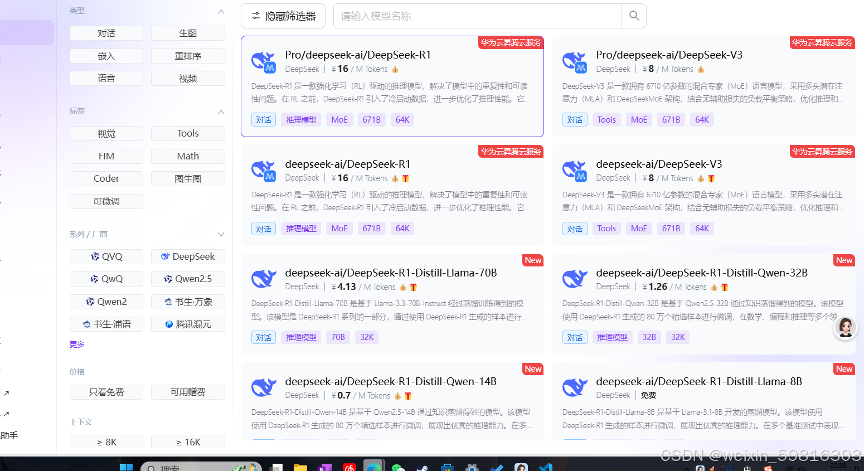Image resolution: width=864 pixels, height=471 pixels.
Task: Click the Pro/deepseek-ai/DeepSeek-R1 whale logo
Action: [x=264, y=62]
